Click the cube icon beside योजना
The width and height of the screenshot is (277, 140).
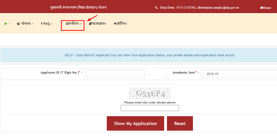coord(19,24)
